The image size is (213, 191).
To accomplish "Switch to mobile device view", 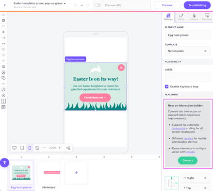I will pos(30,148).
